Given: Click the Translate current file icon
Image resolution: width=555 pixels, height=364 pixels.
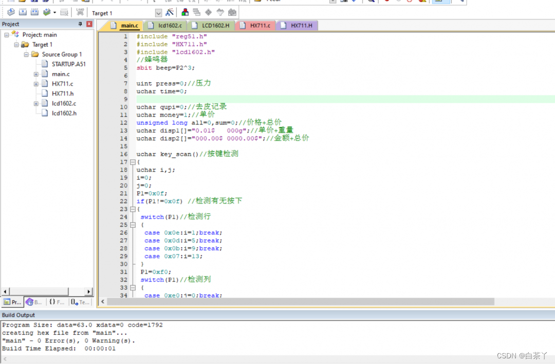Looking at the screenshot, I should [x=11, y=12].
